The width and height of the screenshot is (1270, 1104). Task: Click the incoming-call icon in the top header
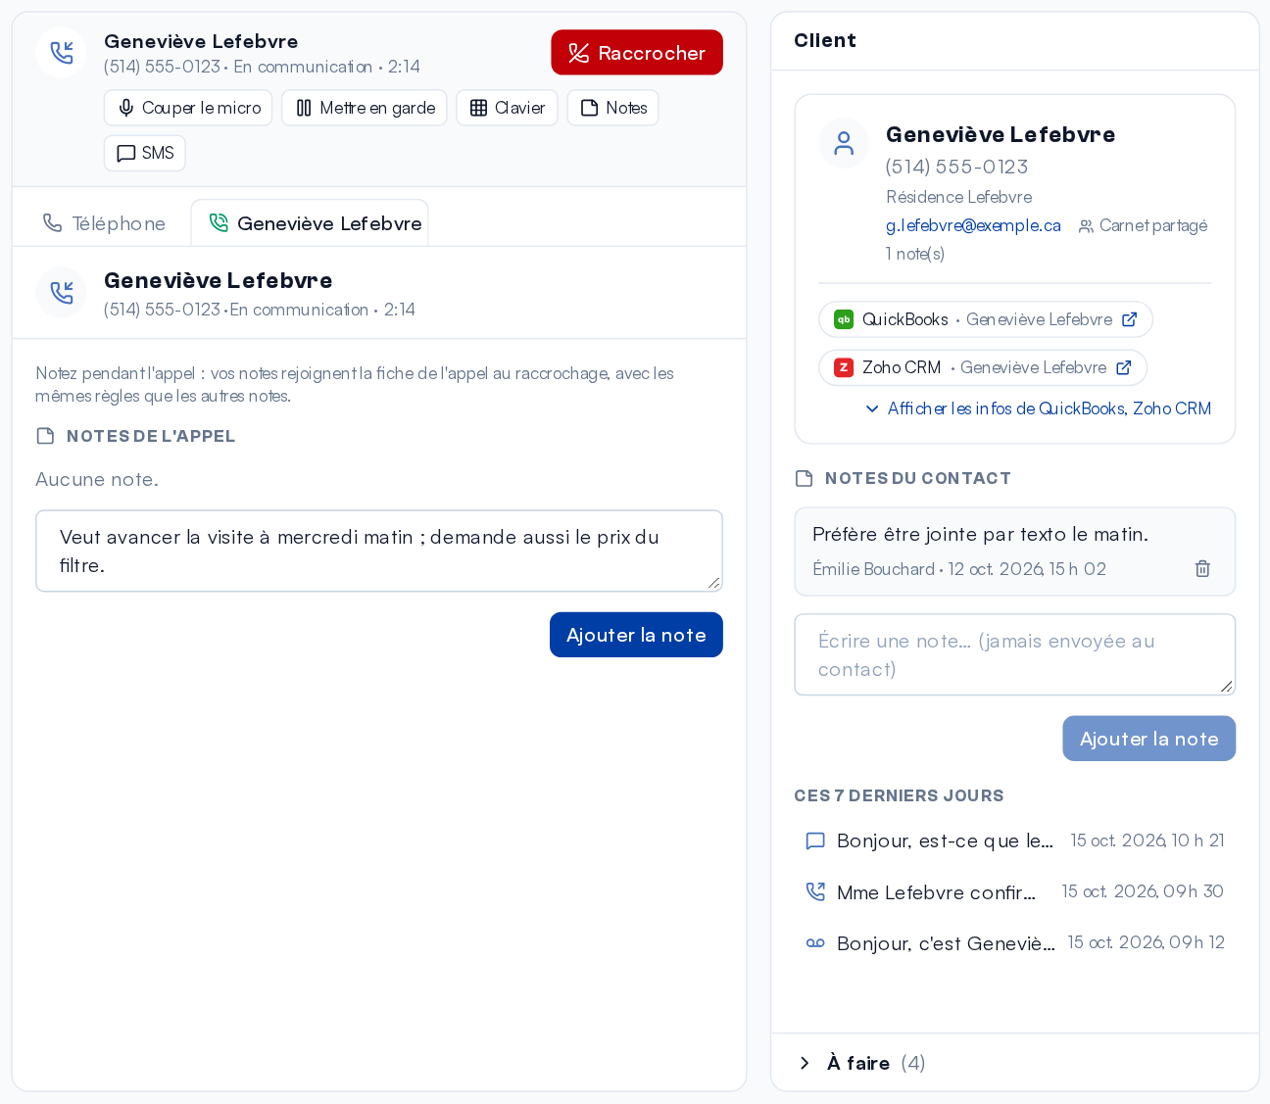(x=62, y=53)
